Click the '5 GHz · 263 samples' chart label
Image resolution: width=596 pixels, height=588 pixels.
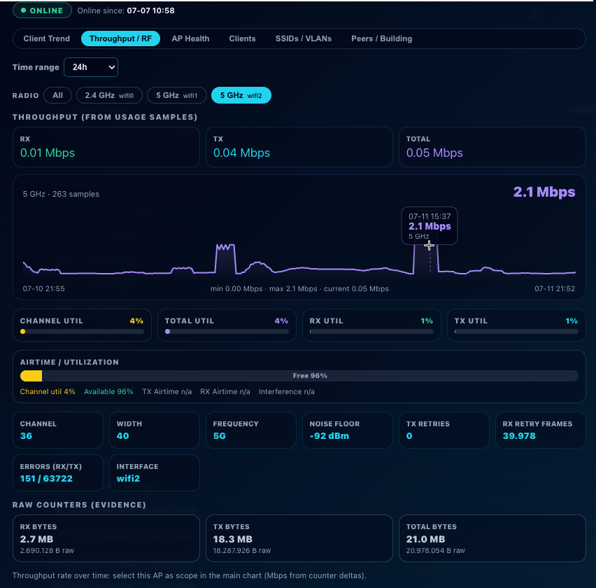point(61,194)
